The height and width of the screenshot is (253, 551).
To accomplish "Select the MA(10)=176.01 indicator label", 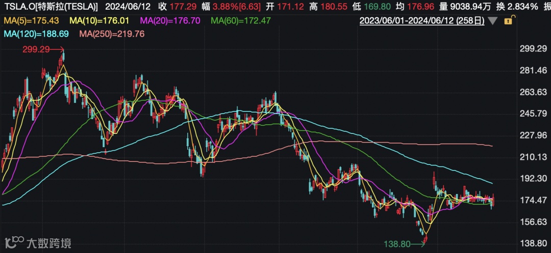I will pos(99,21).
